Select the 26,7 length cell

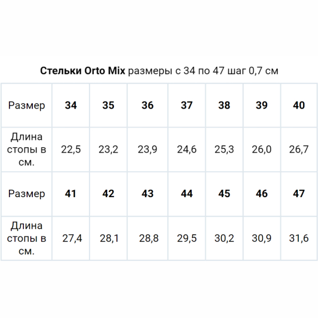[299, 149]
